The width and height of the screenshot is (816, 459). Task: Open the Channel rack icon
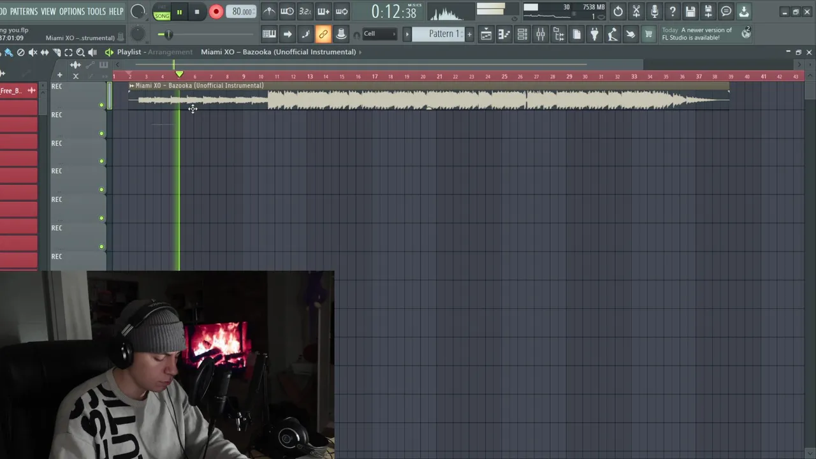tap(522, 34)
